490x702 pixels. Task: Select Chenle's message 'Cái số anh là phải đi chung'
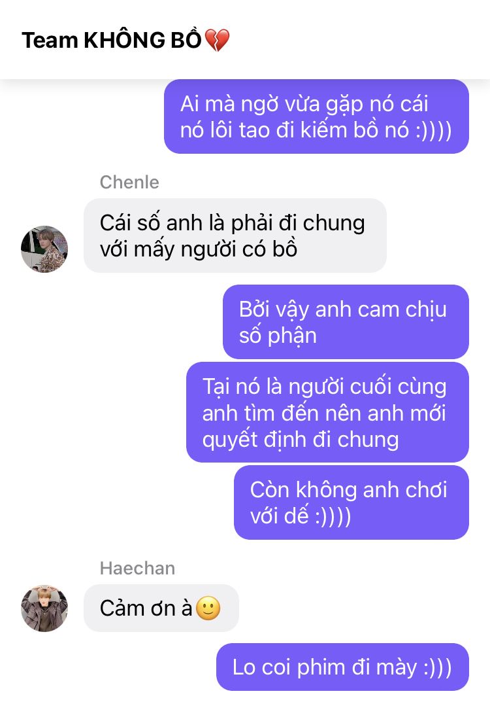coord(235,236)
